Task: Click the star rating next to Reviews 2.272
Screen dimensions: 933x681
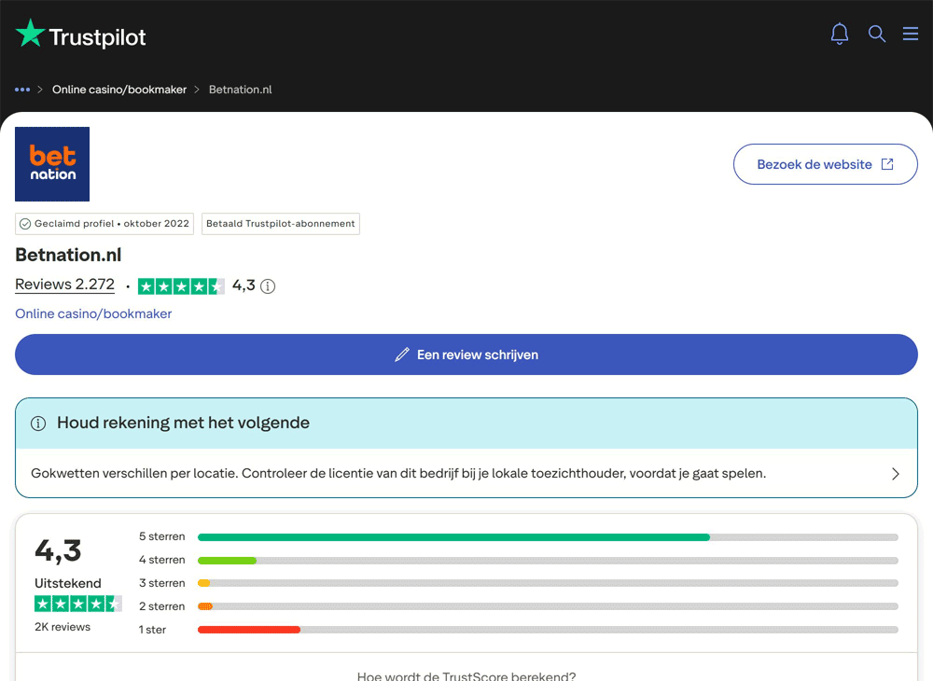Action: coord(182,286)
